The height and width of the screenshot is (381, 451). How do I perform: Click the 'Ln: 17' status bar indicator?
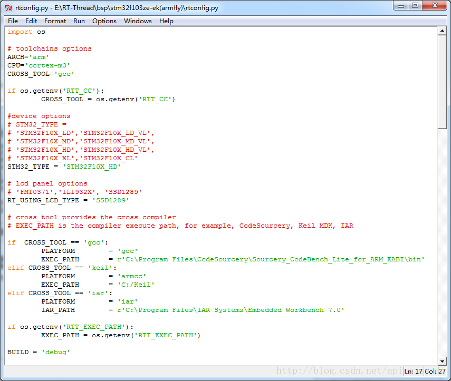414,371
